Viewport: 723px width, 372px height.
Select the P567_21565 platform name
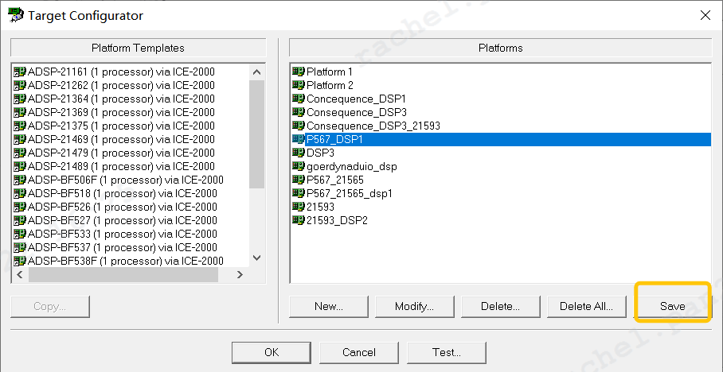click(x=334, y=180)
